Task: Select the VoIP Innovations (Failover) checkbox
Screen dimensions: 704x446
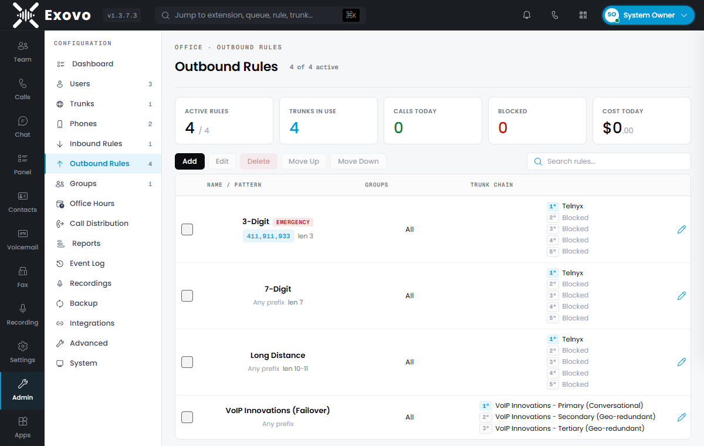Action: pos(187,417)
